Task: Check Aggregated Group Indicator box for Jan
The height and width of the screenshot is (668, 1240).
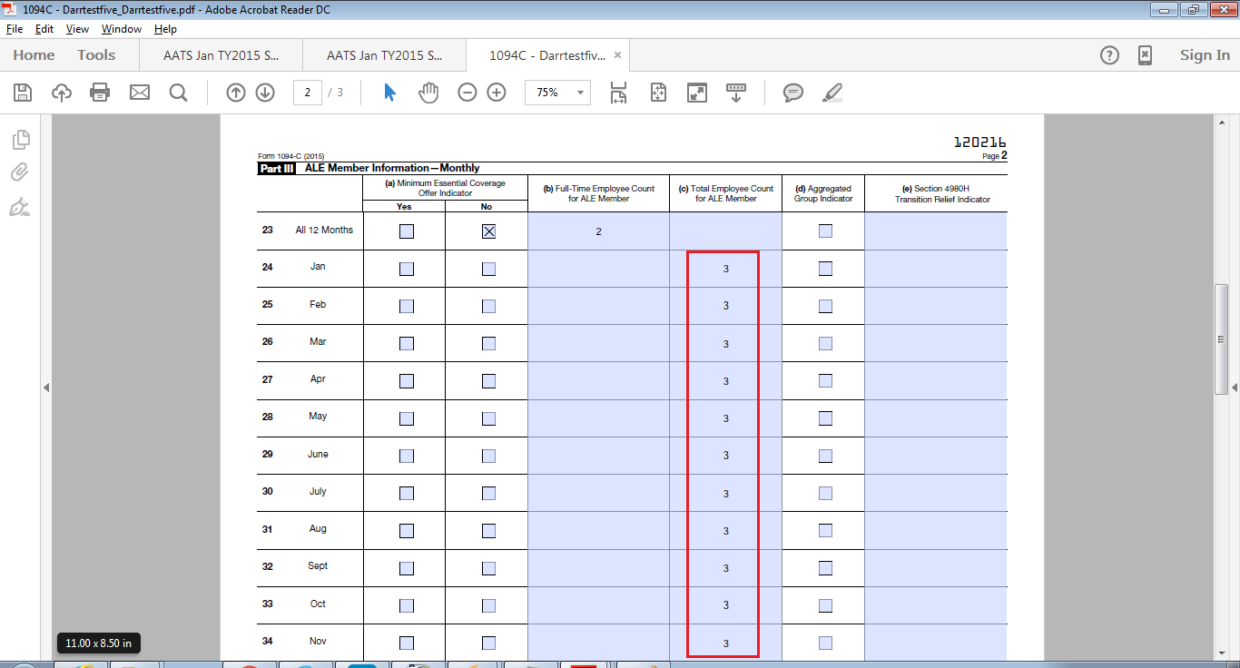Action: [825, 269]
